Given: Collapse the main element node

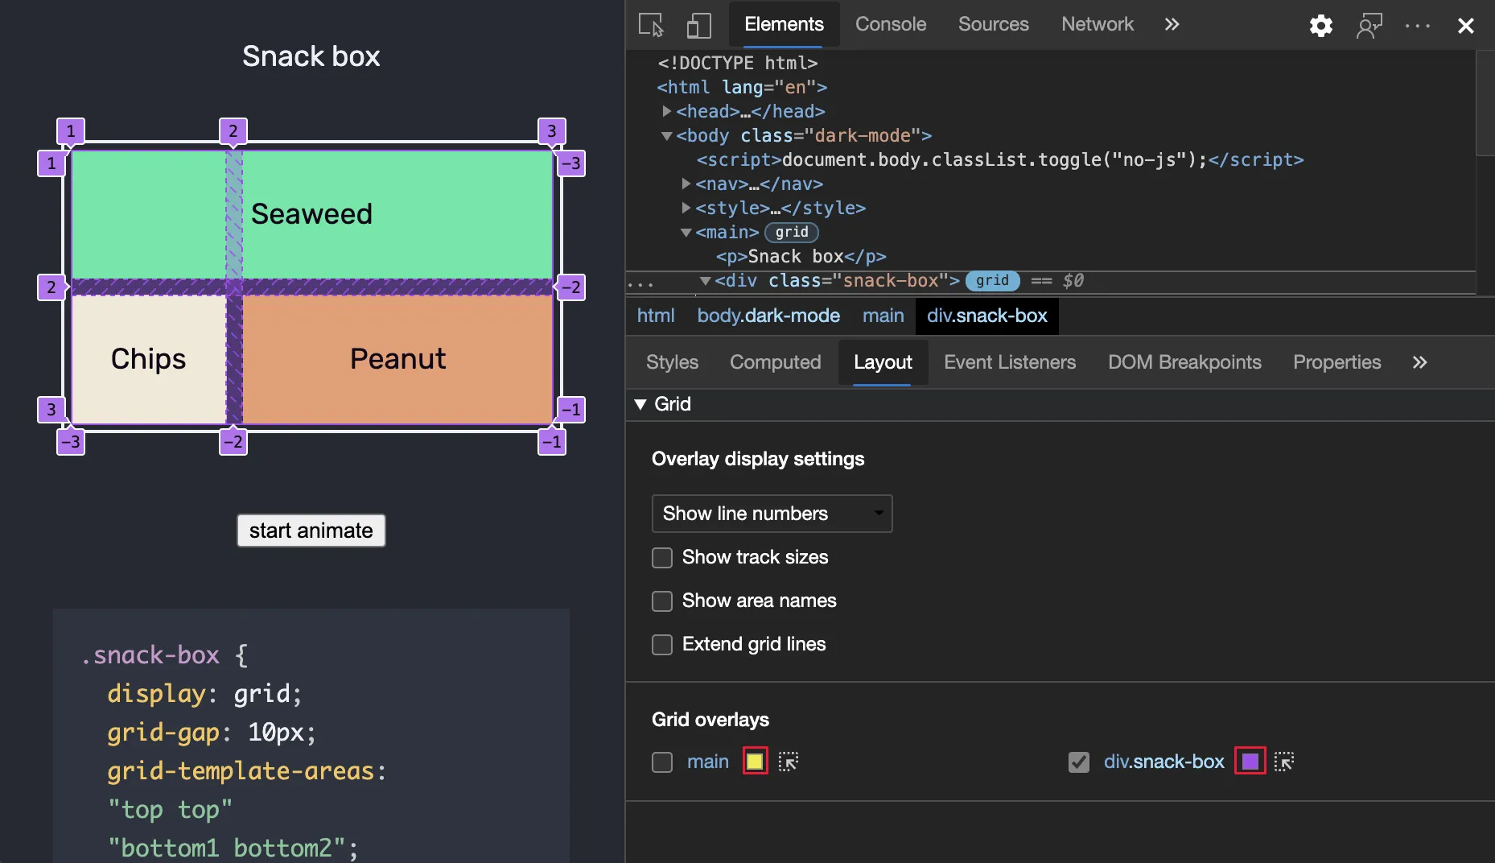Looking at the screenshot, I should [x=686, y=232].
